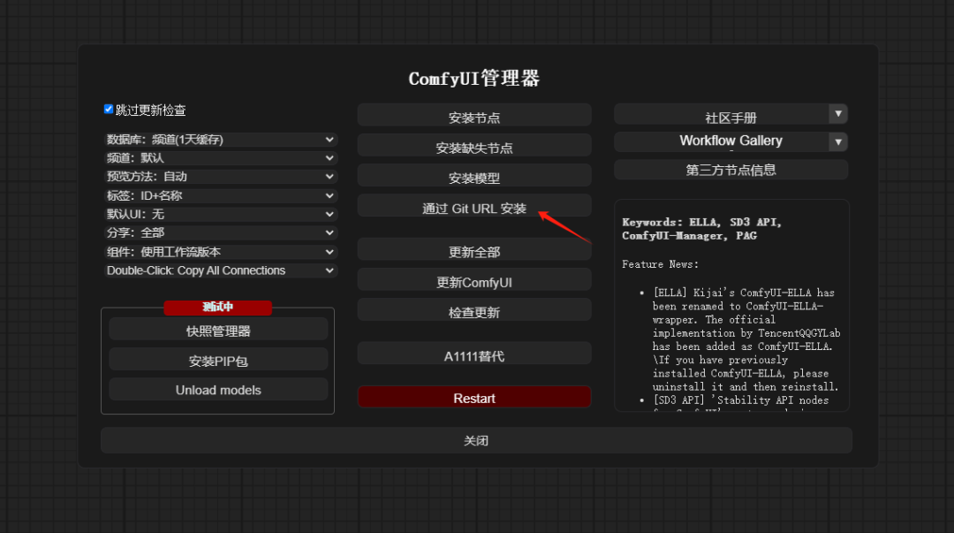Click the red Restart button
This screenshot has width=954, height=533.
(474, 397)
